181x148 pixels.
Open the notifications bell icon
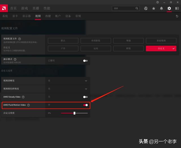[161, 8]
